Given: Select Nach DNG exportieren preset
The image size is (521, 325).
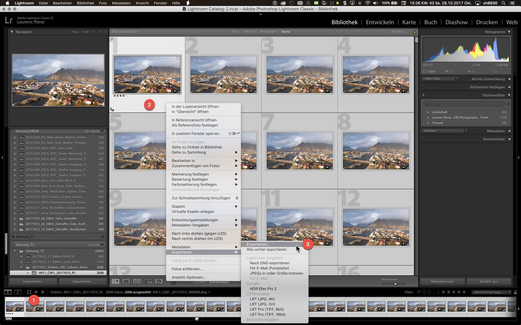Looking at the screenshot, I should coord(275,263).
